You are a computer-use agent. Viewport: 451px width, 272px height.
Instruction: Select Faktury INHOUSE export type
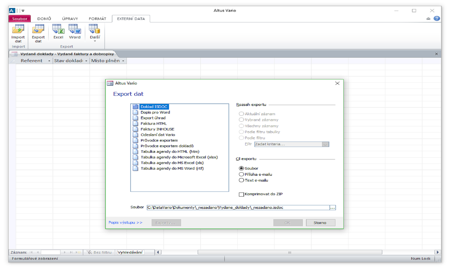(x=157, y=129)
